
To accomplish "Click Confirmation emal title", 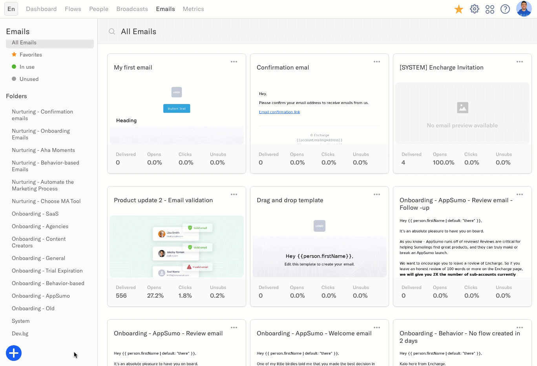I will point(283,68).
